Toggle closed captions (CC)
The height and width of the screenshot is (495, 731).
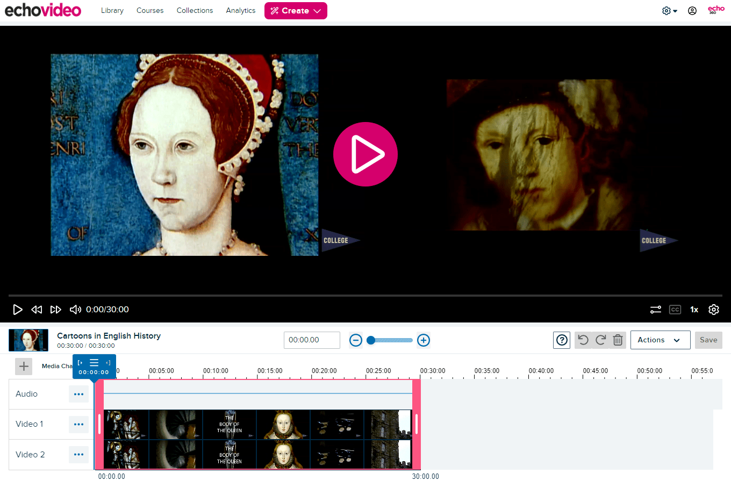[675, 310]
